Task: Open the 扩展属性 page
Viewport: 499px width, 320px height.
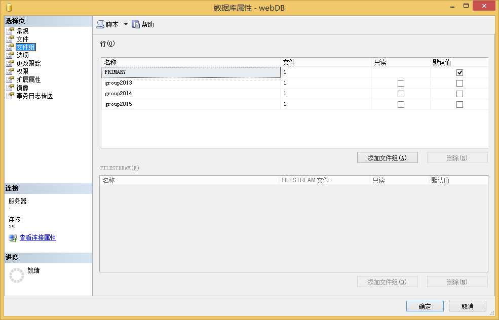Action: point(28,79)
